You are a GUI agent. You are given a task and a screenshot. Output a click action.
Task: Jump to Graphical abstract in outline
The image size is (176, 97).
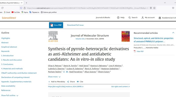[x=9, y=47]
